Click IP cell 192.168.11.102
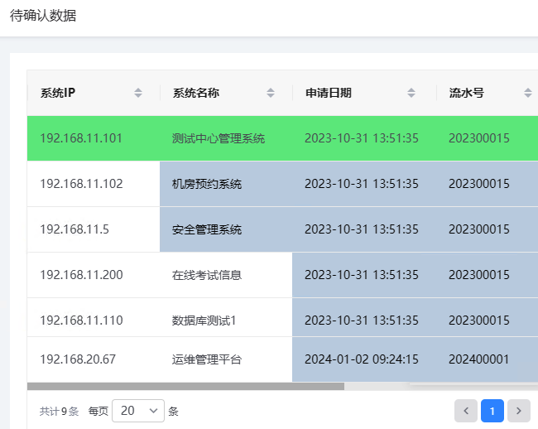Screen dimensions: 538x429 point(81,184)
